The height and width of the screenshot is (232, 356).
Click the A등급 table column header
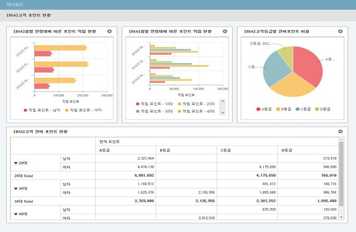[x=126, y=150]
